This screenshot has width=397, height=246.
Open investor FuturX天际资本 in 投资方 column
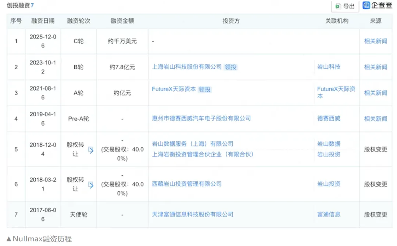[174, 89]
